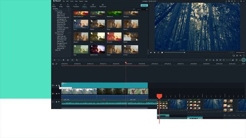Open the Elements tab
The image size is (246, 138).
pos(93,6)
